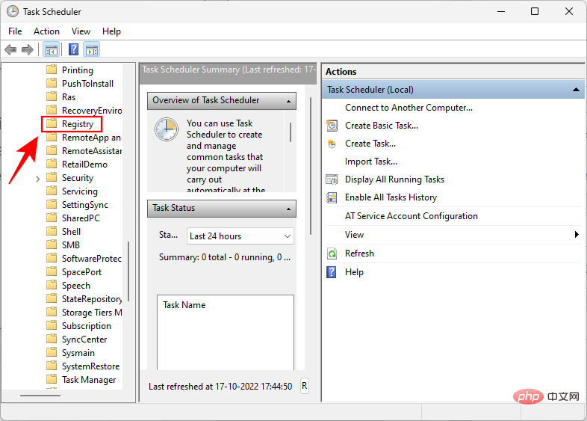This screenshot has height=421, width=587.
Task: Click the Display All Running Tasks icon
Action: (332, 179)
